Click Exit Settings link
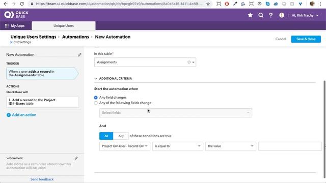The image size is (326, 183). tap(22, 42)
